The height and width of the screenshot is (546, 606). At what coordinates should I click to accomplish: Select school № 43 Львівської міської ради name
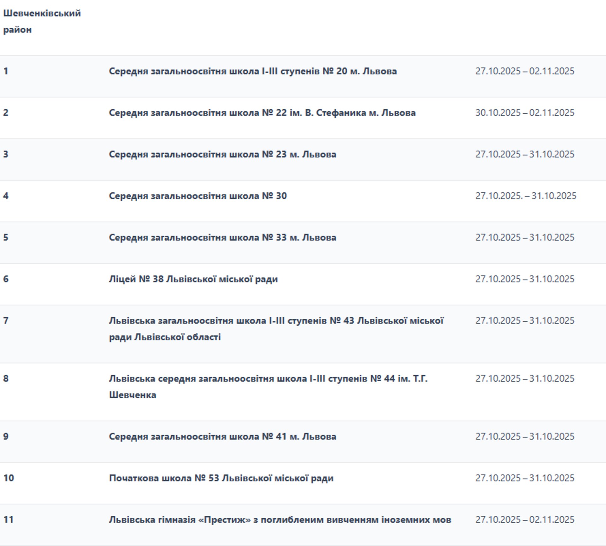[276, 321]
